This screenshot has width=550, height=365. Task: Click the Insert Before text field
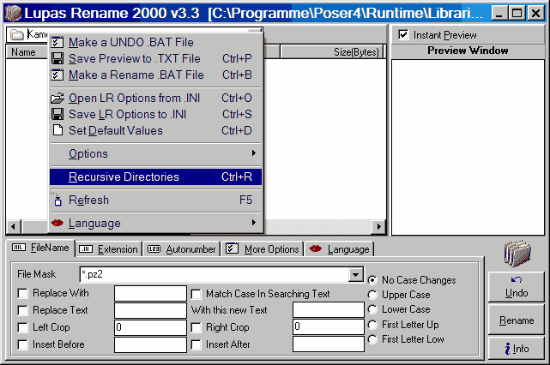click(x=150, y=344)
